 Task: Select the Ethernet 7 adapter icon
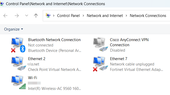pos(100,64)
